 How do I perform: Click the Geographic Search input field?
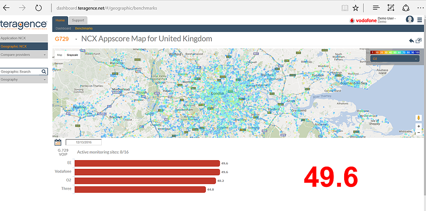point(21,72)
